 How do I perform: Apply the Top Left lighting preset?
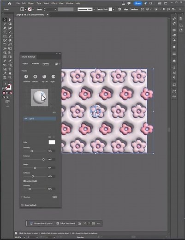(44, 77)
